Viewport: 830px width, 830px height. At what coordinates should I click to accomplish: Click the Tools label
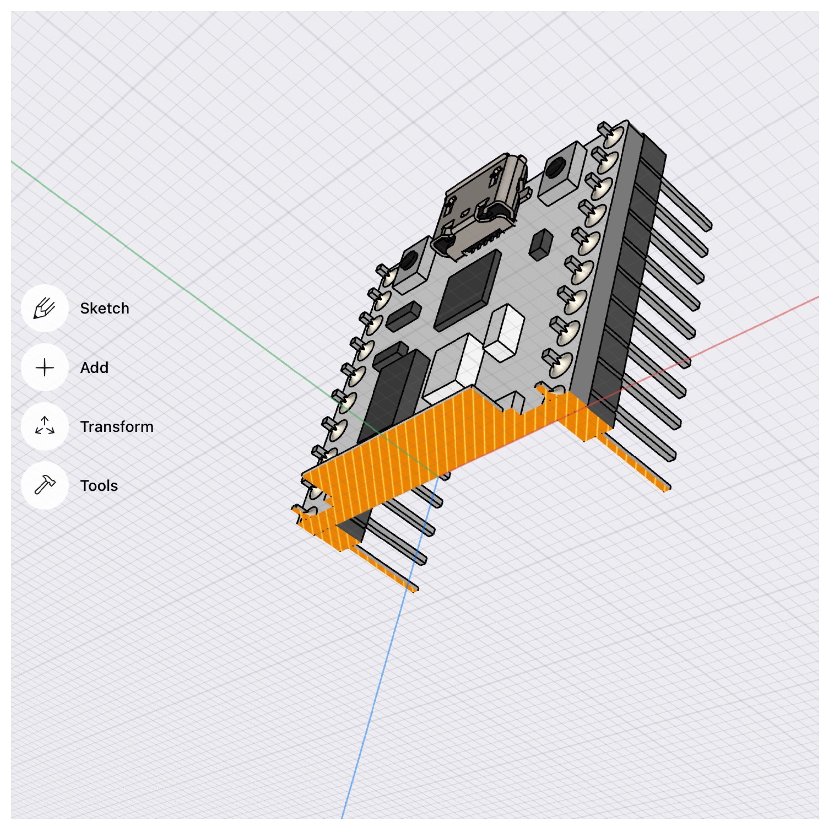(99, 485)
